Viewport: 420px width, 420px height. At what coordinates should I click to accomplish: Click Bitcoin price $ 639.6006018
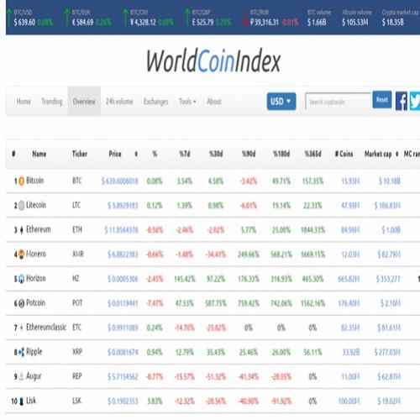120,181
